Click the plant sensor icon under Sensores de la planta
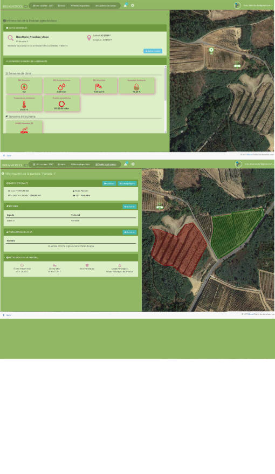The image size is (275, 474). [x=24, y=130]
